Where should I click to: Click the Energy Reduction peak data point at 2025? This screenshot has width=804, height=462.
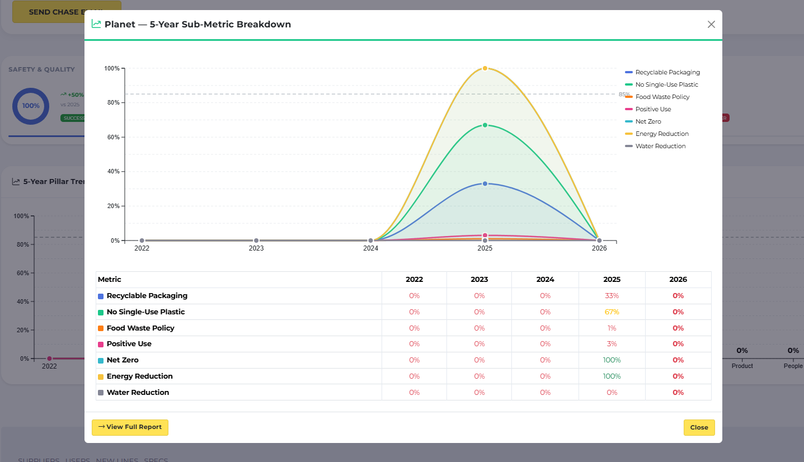(485, 68)
